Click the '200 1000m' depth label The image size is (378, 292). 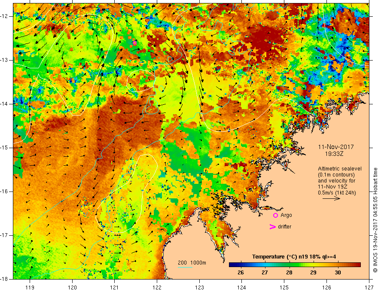tap(192, 263)
